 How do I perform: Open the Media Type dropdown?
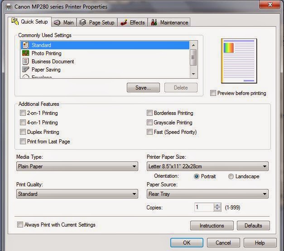click(x=77, y=166)
